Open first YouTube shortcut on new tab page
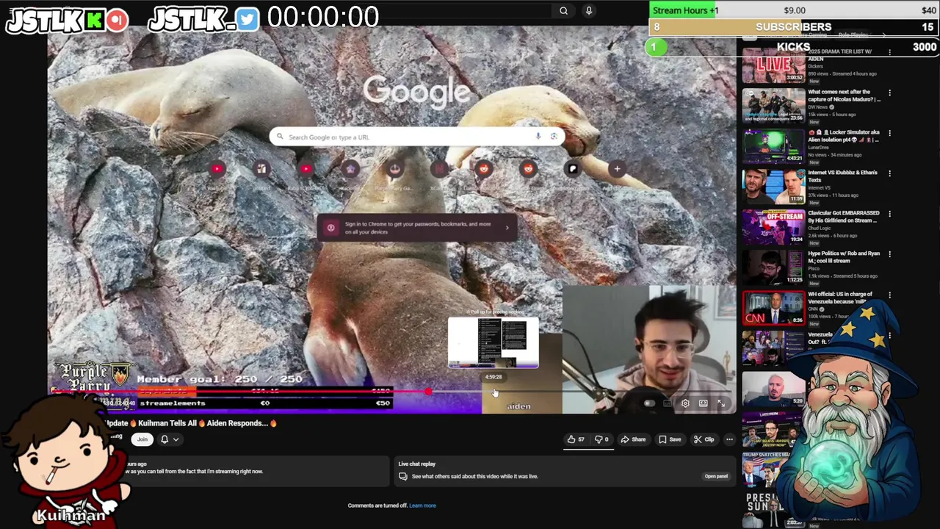Image resolution: width=940 pixels, height=529 pixels. pyautogui.click(x=217, y=169)
